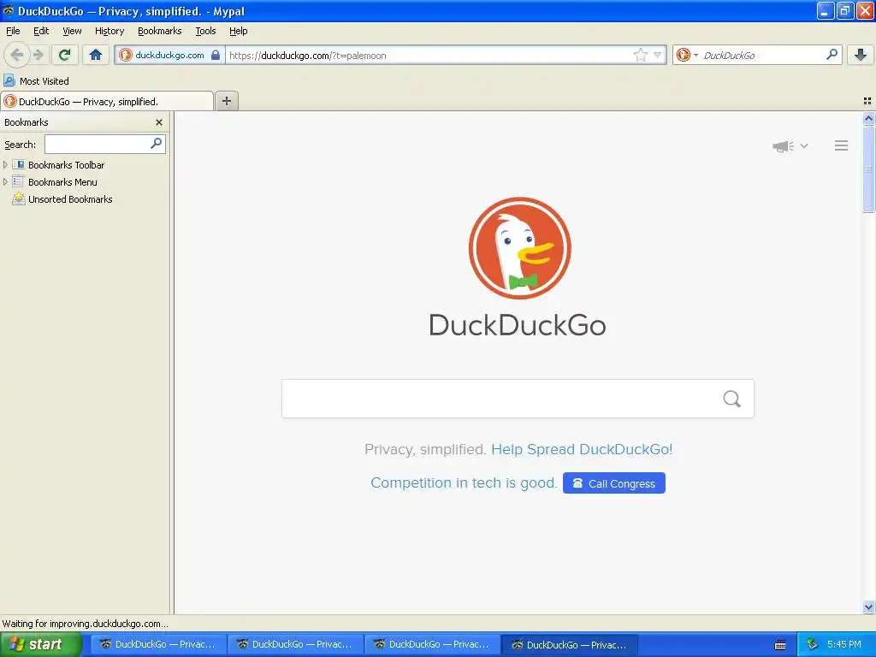Follow the Help Spread DuckDuckGo! link
The image size is (876, 657).
tap(582, 449)
